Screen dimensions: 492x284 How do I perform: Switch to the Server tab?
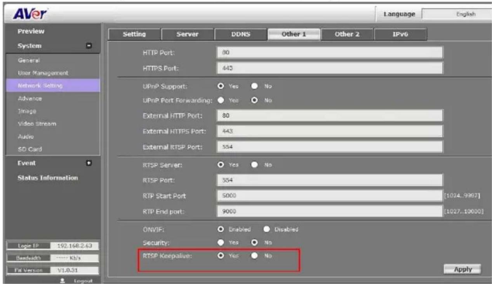188,34
